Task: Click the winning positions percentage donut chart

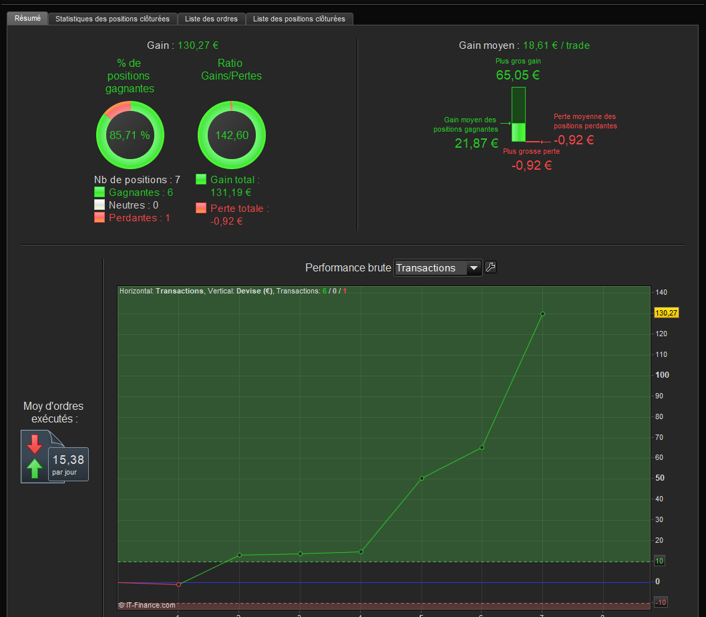Action: pos(130,135)
